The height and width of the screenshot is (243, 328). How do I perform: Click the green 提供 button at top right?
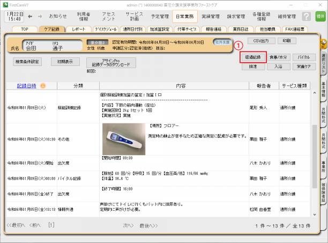point(320,17)
